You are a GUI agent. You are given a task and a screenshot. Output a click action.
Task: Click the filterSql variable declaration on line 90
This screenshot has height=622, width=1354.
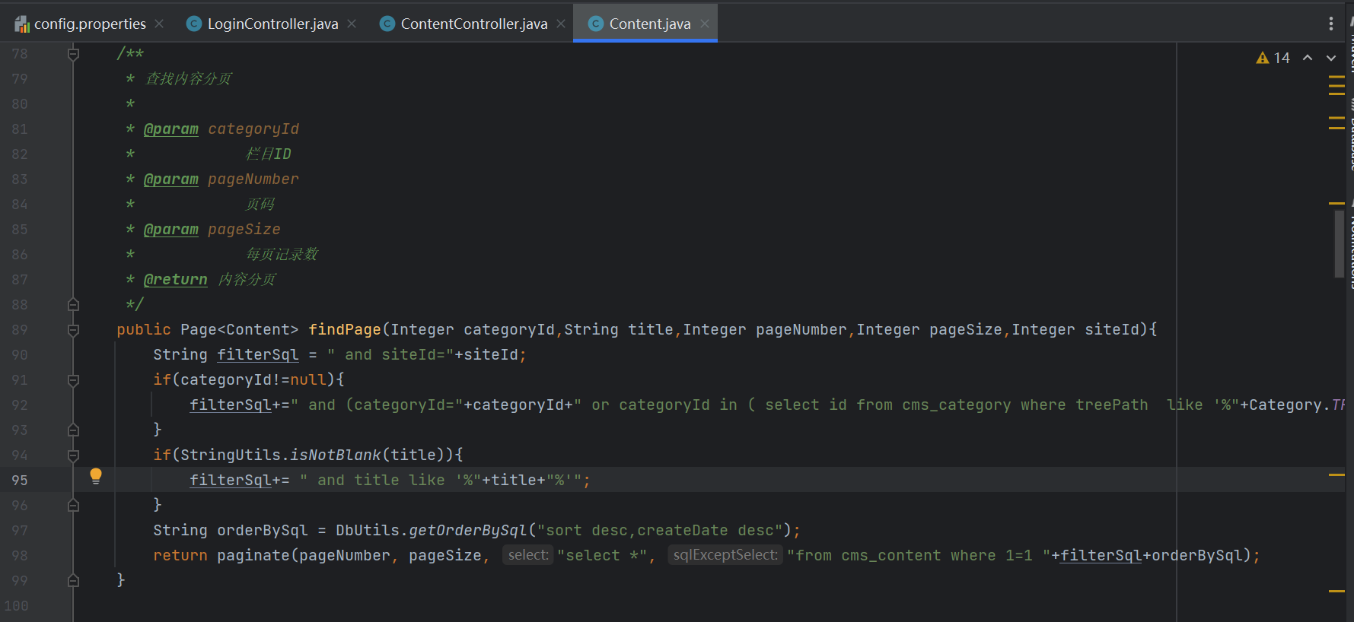tap(258, 354)
